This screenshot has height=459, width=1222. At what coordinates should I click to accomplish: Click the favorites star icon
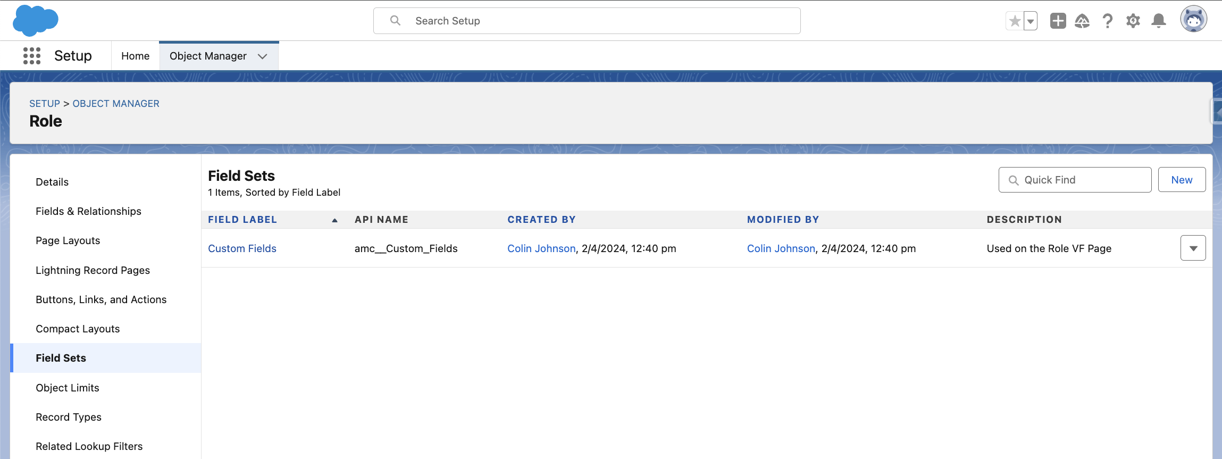point(1015,21)
